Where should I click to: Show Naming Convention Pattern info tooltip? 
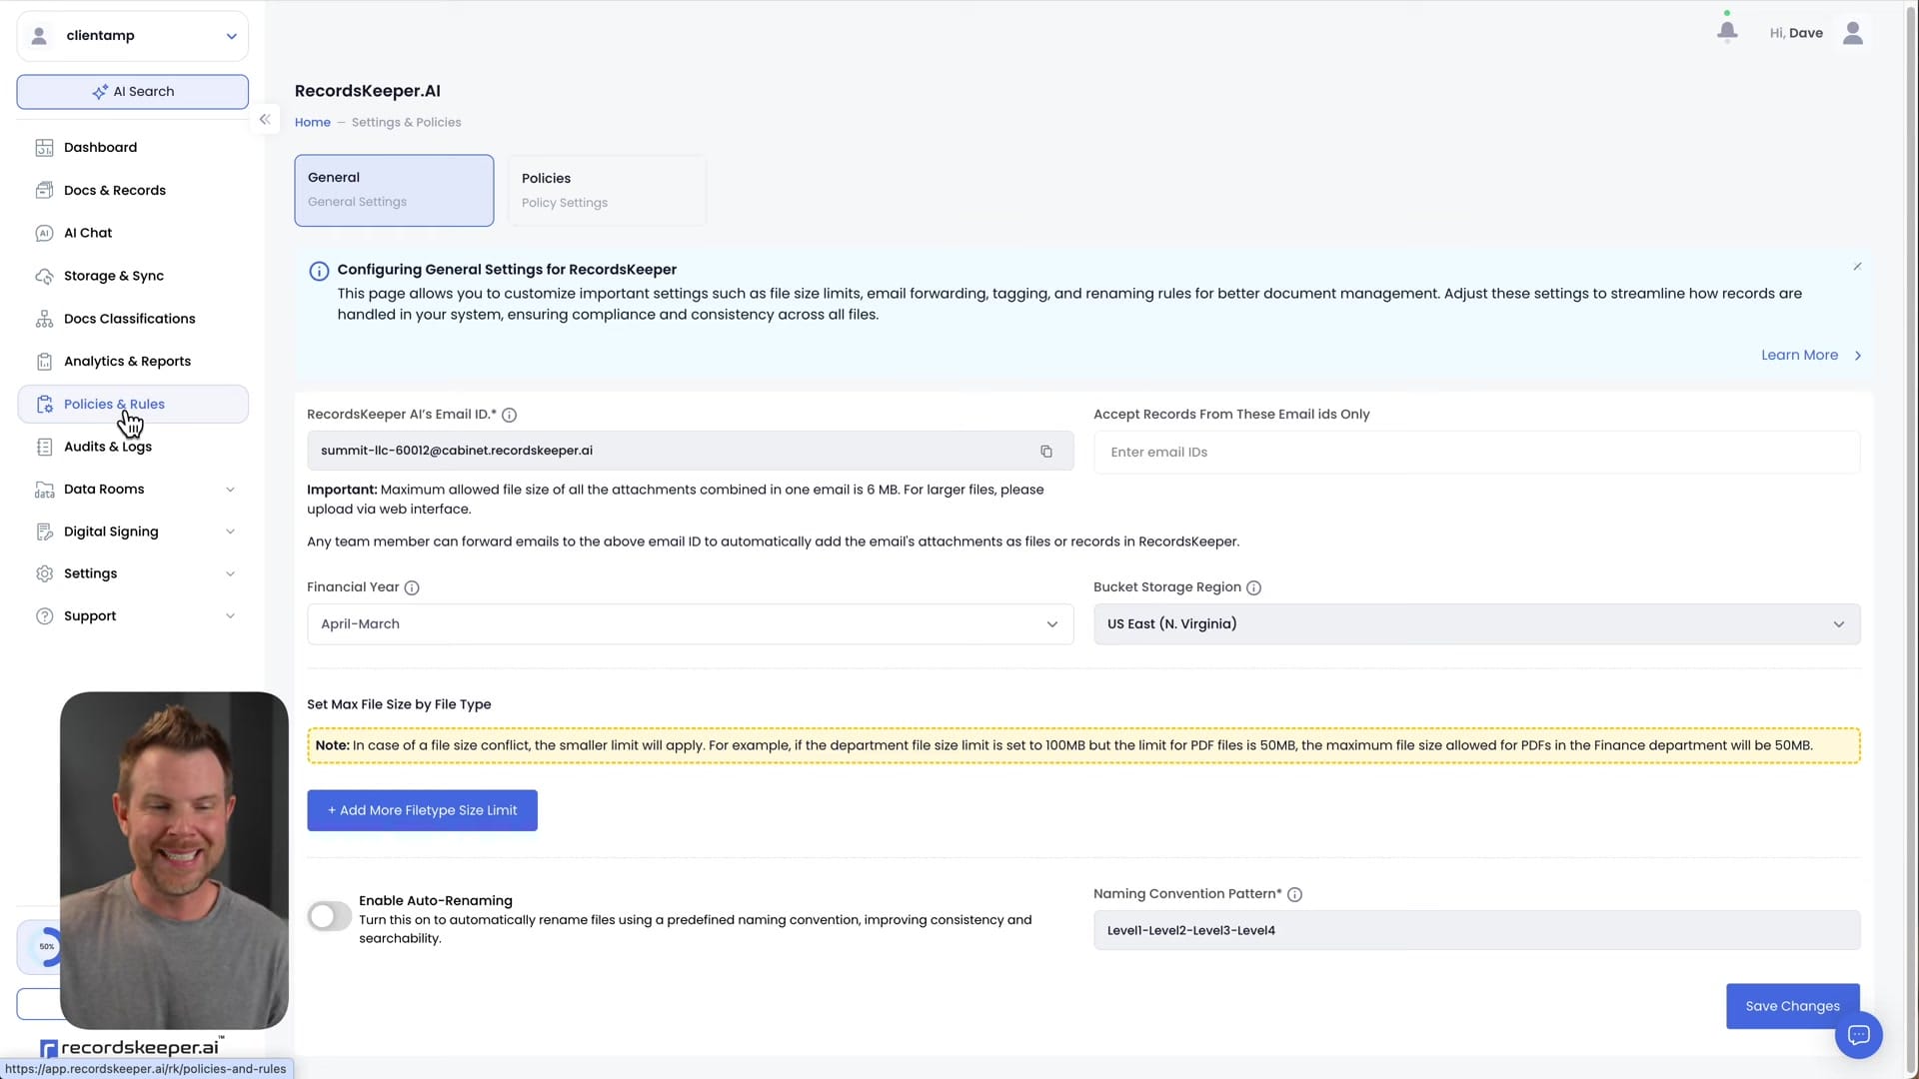click(1295, 895)
